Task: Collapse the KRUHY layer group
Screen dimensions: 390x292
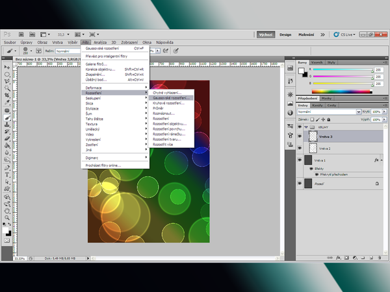Action: pos(306,127)
